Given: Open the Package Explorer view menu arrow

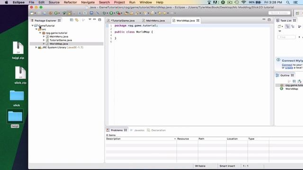Looking at the screenshot, I should point(90,19).
